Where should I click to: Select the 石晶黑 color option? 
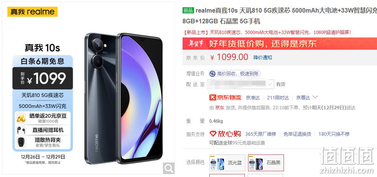(x=266, y=162)
